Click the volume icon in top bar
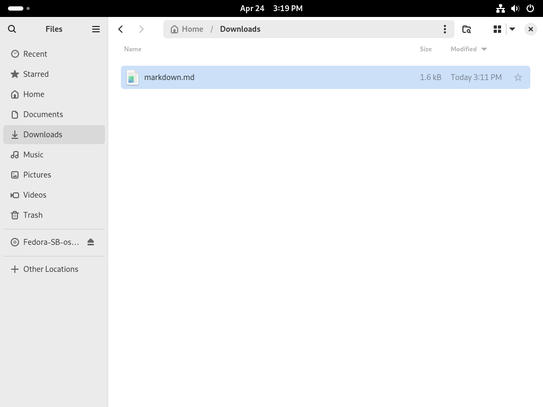This screenshot has width=543, height=407. pos(515,8)
